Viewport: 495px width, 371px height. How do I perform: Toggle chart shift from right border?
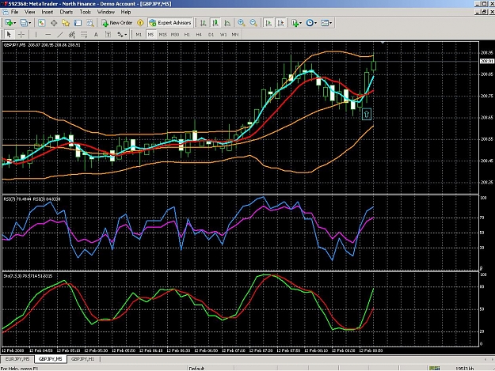[x=280, y=23]
